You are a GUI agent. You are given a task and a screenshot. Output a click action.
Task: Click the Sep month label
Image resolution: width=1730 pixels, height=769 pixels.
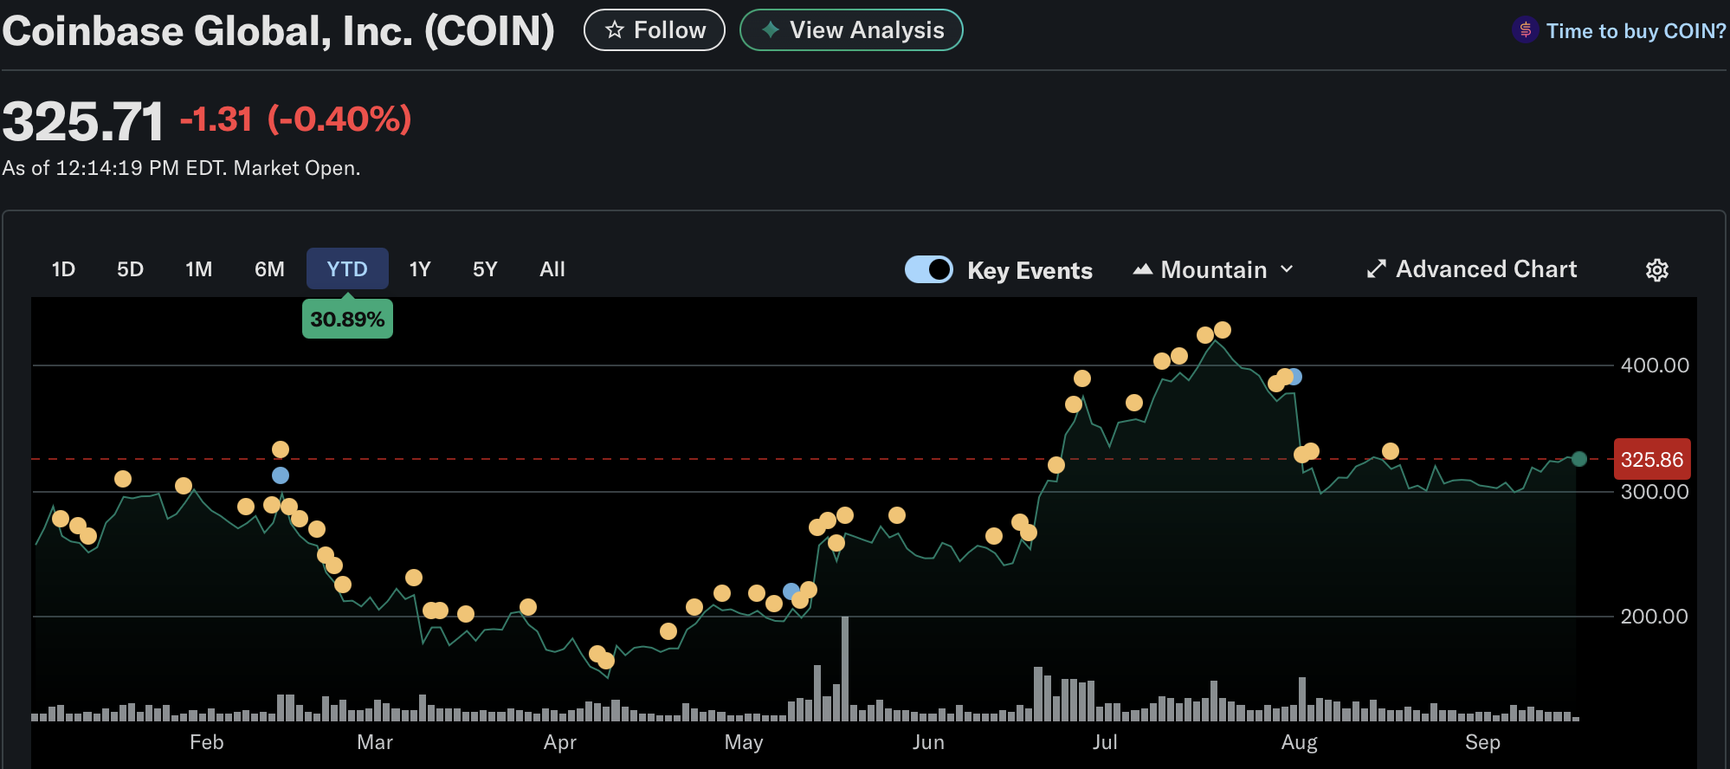1482,742
